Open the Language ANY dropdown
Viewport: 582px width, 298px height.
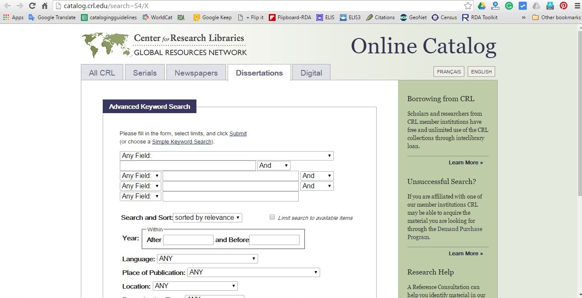pyautogui.click(x=208, y=259)
